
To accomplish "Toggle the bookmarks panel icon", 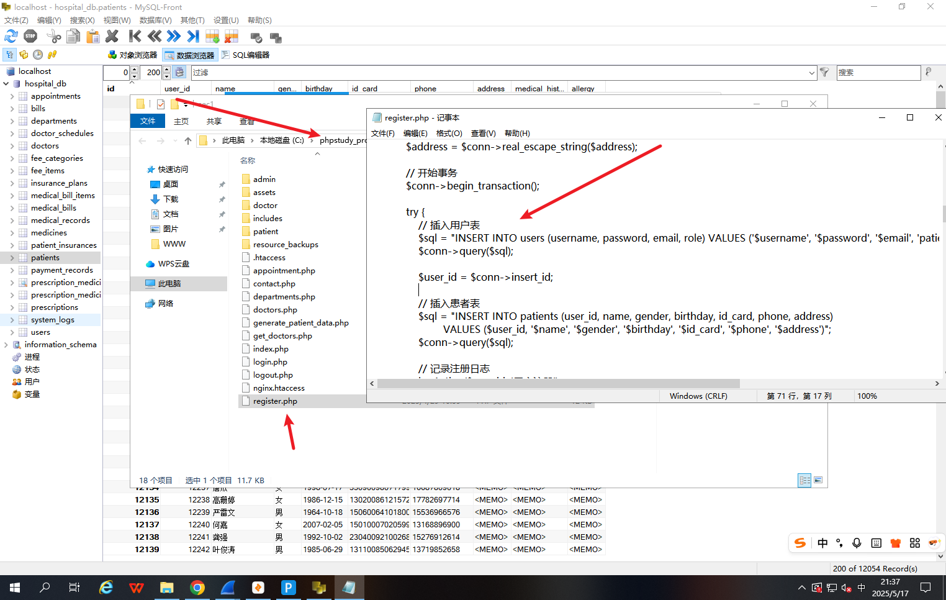I will click(x=24, y=55).
